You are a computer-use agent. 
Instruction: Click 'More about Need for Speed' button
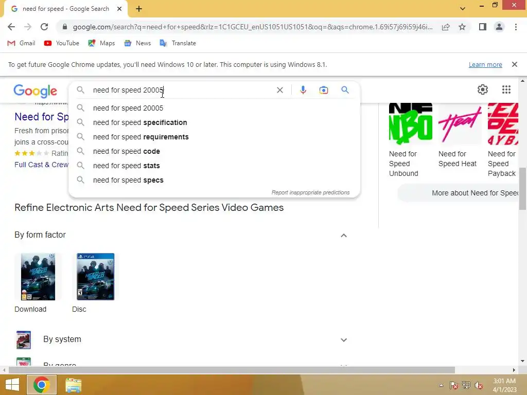tap(458, 193)
